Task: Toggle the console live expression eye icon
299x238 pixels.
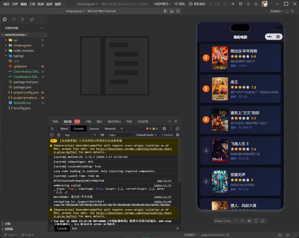Action: point(102,135)
